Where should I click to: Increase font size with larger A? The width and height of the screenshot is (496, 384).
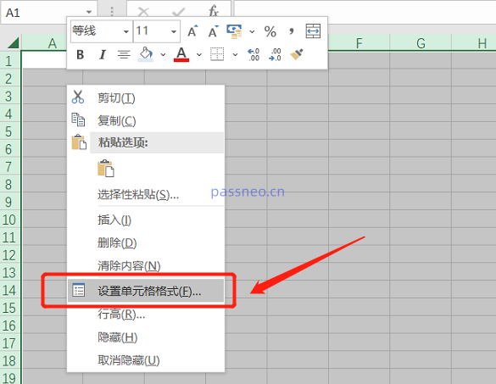coord(192,31)
